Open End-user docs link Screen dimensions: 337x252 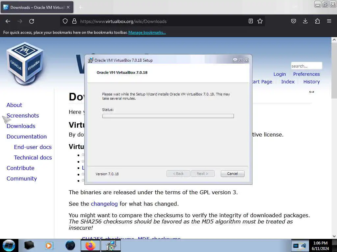(33, 147)
